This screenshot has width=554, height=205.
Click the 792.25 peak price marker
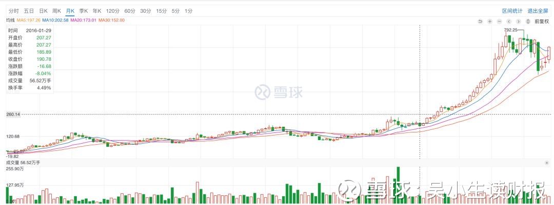(x=511, y=30)
